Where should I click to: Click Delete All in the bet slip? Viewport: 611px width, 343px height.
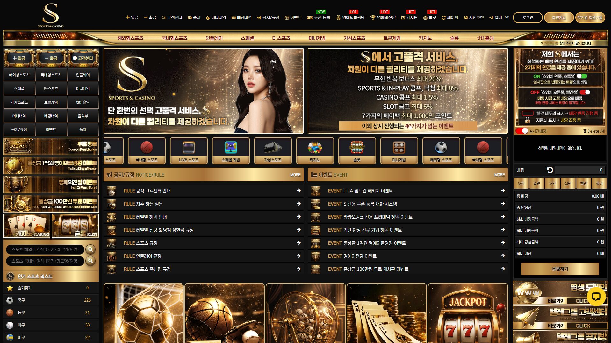pyautogui.click(x=594, y=131)
